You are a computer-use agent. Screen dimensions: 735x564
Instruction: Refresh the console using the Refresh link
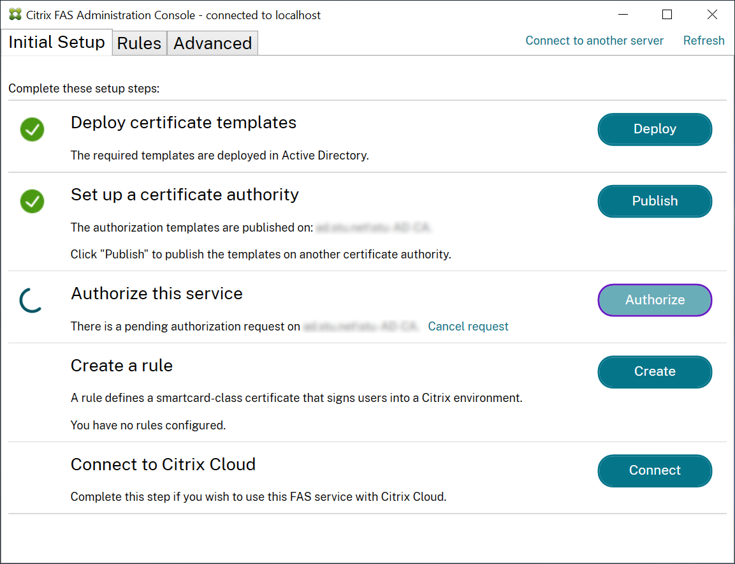coord(704,41)
